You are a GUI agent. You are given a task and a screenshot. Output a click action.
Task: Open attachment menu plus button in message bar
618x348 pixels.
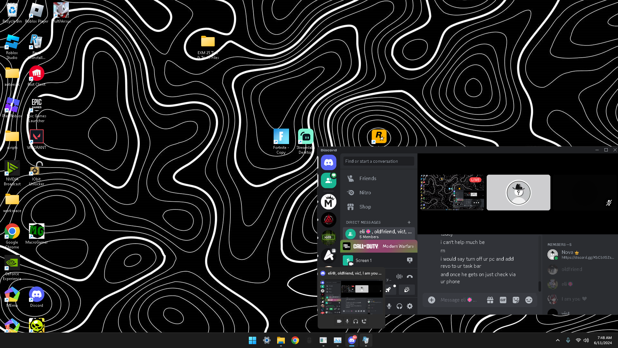point(432,300)
